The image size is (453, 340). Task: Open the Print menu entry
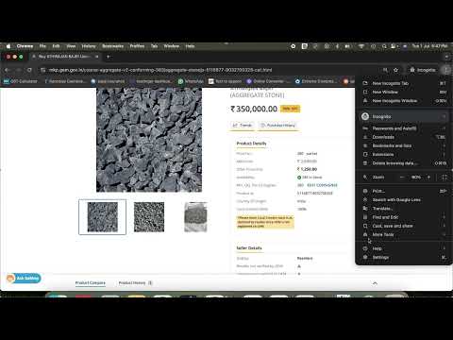(404, 191)
